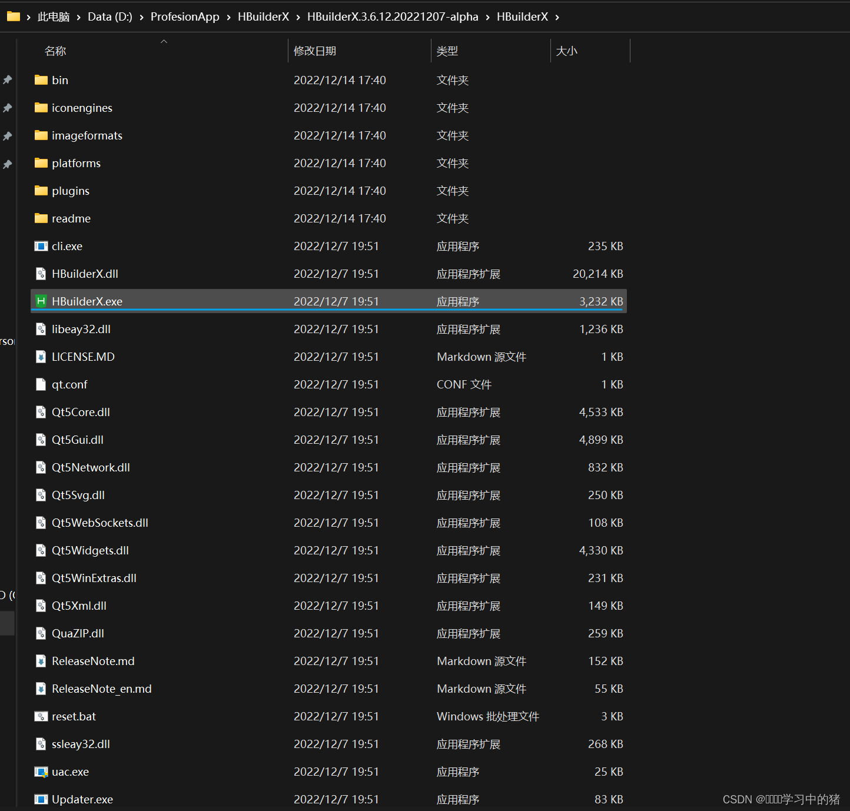This screenshot has height=811, width=850.
Task: Click the bin folder icon
Action: 41,80
